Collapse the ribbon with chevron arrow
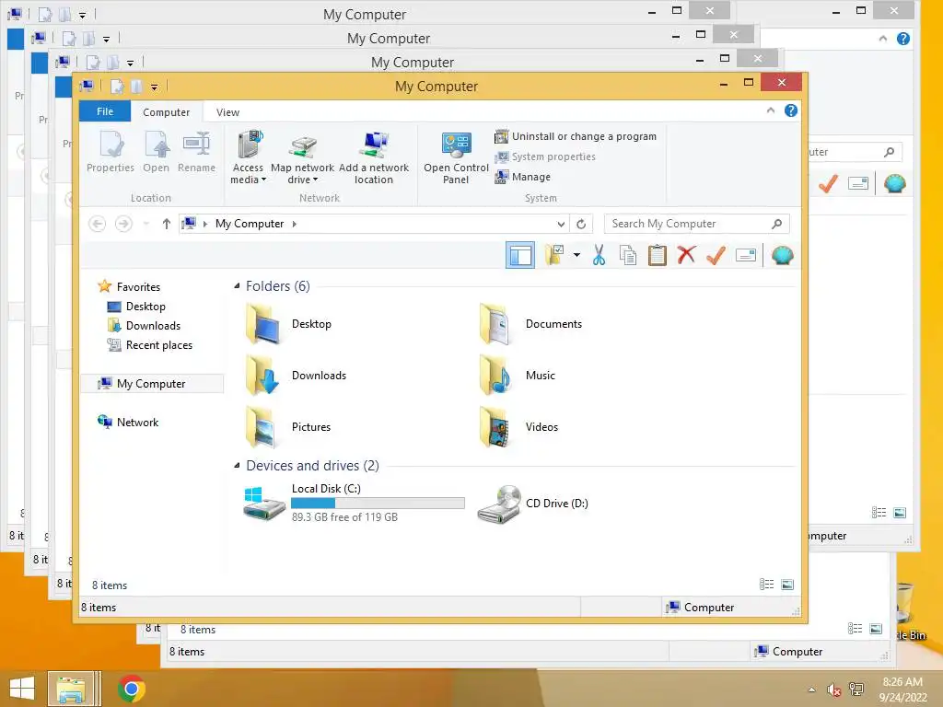The image size is (943, 707). 771,110
